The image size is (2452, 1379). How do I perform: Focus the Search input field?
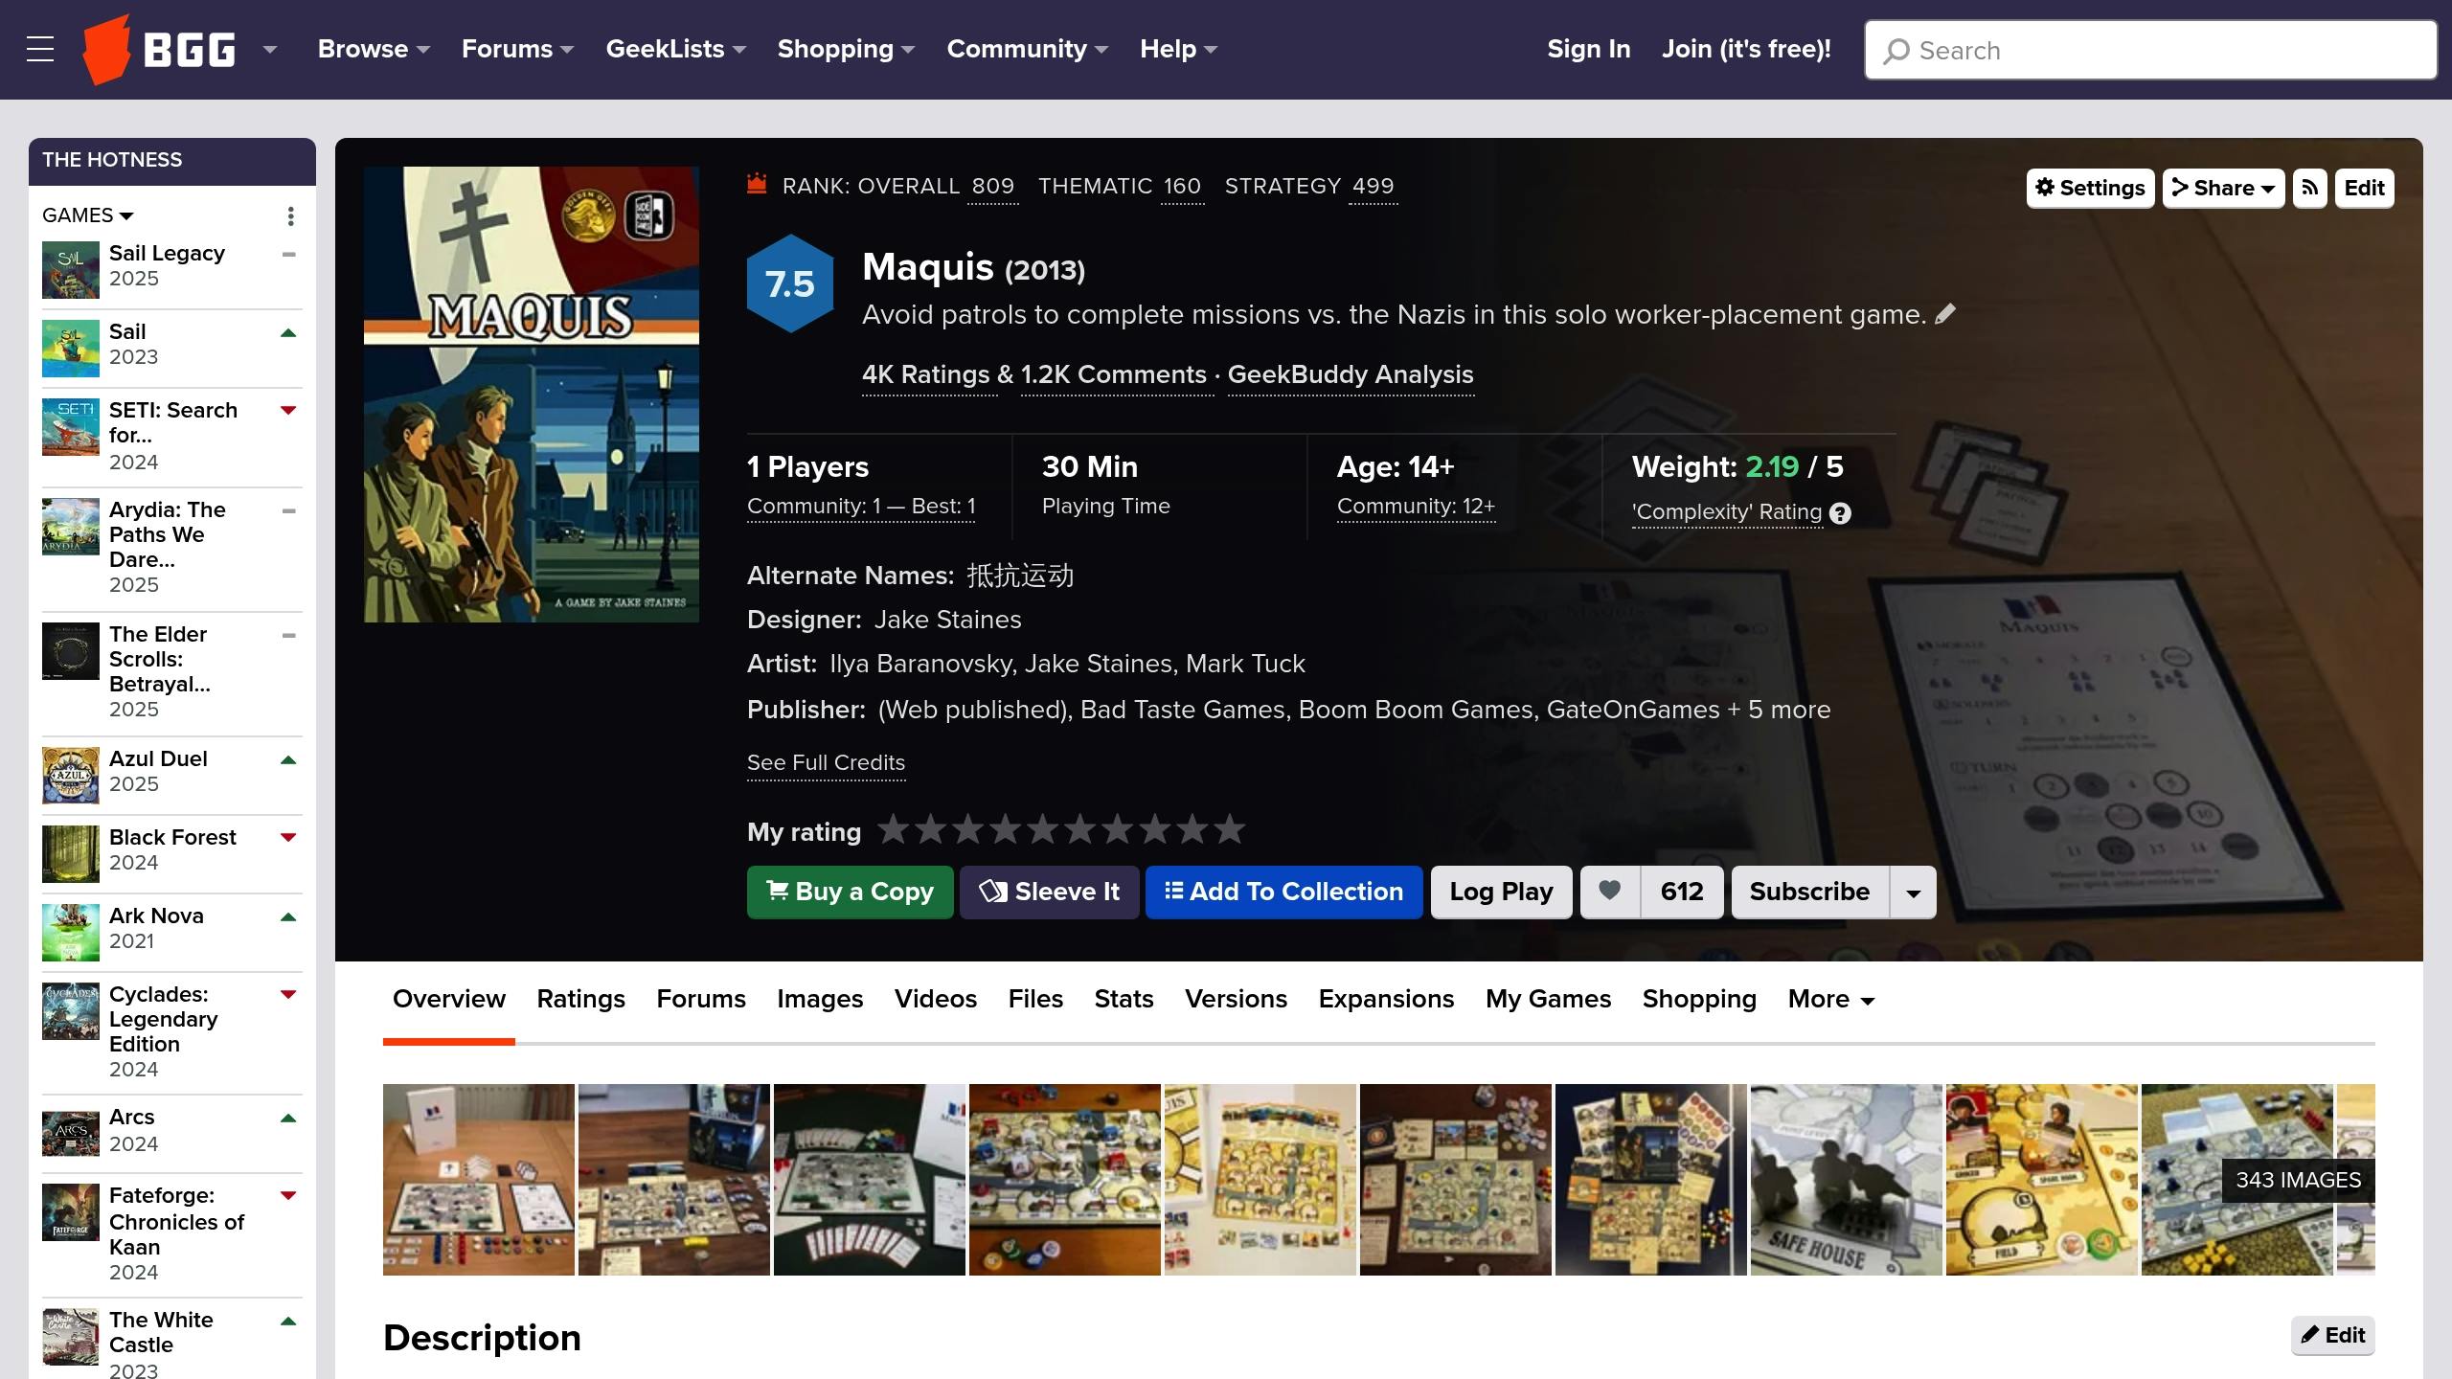2150,50
